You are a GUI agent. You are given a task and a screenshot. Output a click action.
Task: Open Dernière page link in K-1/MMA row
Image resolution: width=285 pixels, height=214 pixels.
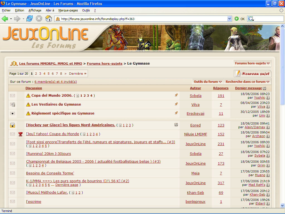67,185
